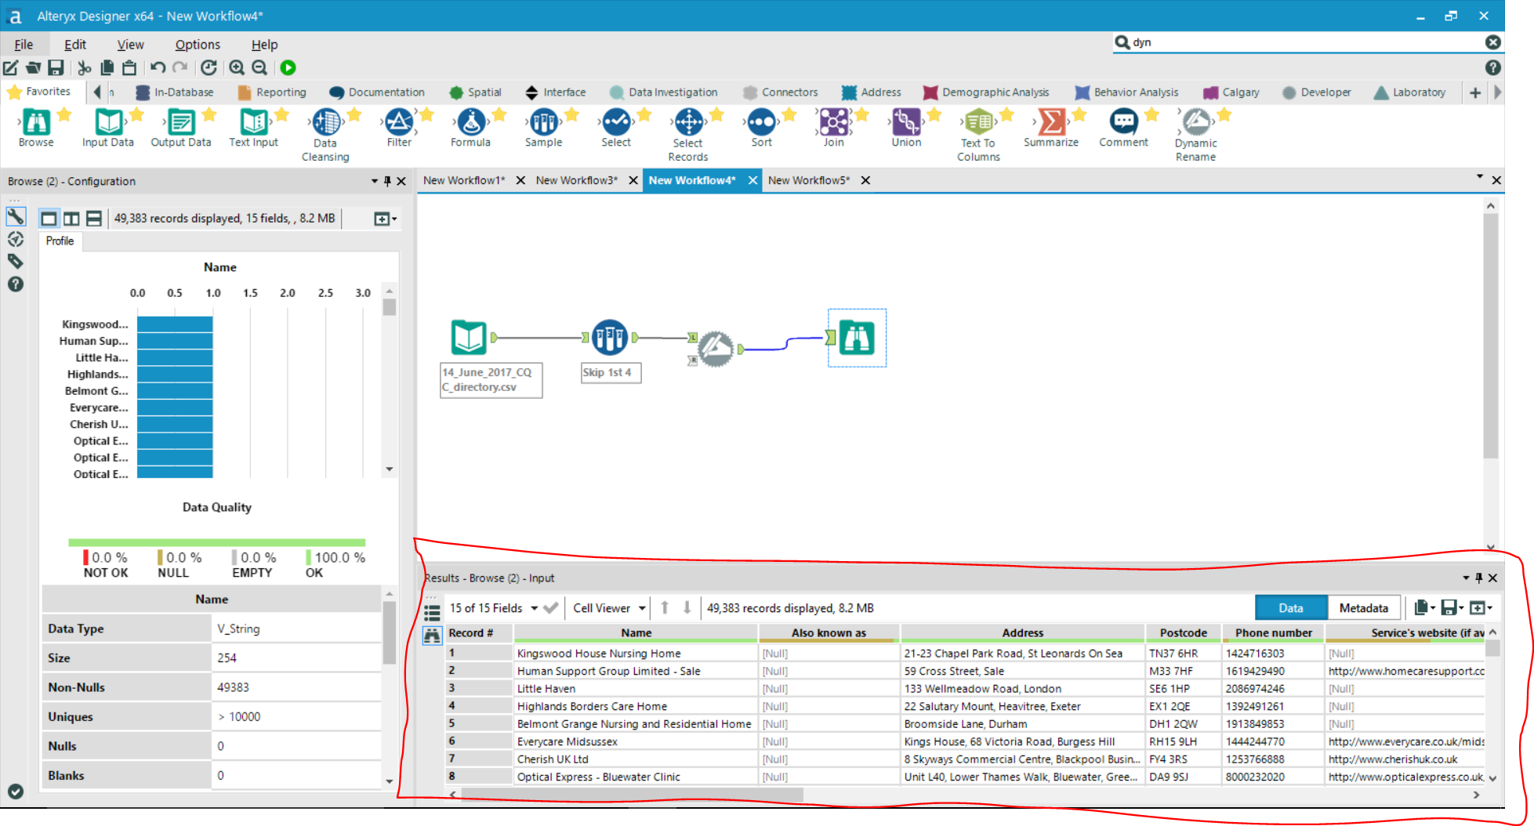Click the Browse tool node on canvas
The height and width of the screenshot is (826, 1534).
856,338
